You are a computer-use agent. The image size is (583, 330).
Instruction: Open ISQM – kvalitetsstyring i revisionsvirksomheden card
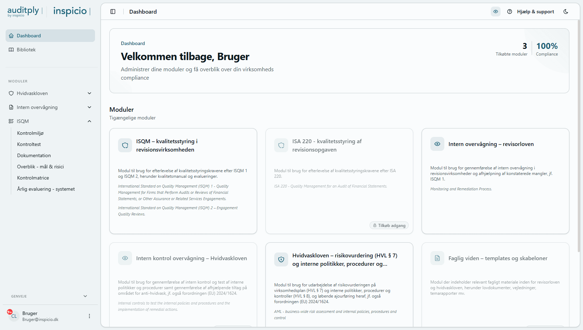(x=183, y=181)
